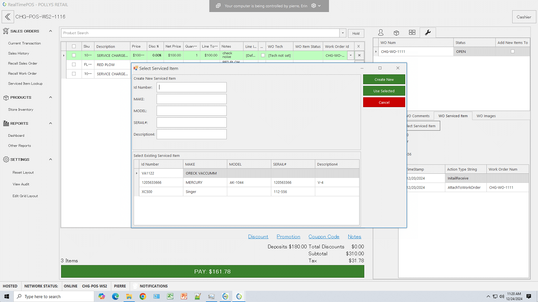
Task: Check the first SERVICE CHARGE row checkbox
Action: pyautogui.click(x=74, y=55)
